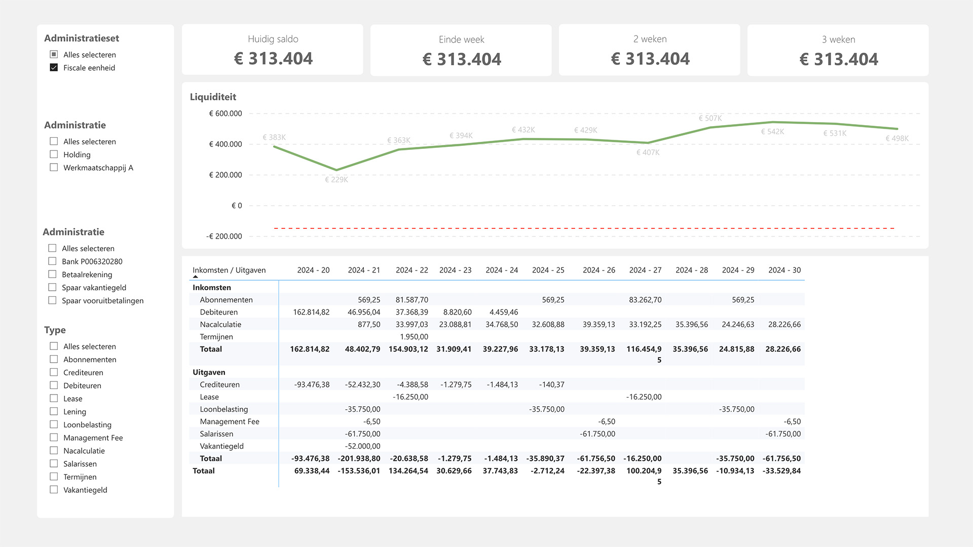Select the Vakantiegeld type checkbox
973x547 pixels.
pos(54,490)
